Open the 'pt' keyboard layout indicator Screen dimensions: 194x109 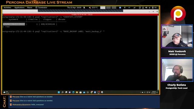[x=135, y=8]
